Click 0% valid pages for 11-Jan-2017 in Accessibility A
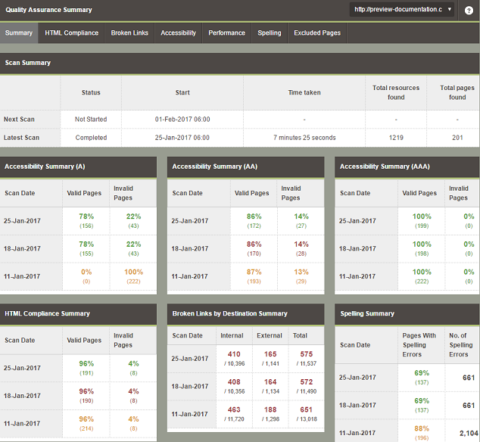480x442 pixels. point(86,276)
